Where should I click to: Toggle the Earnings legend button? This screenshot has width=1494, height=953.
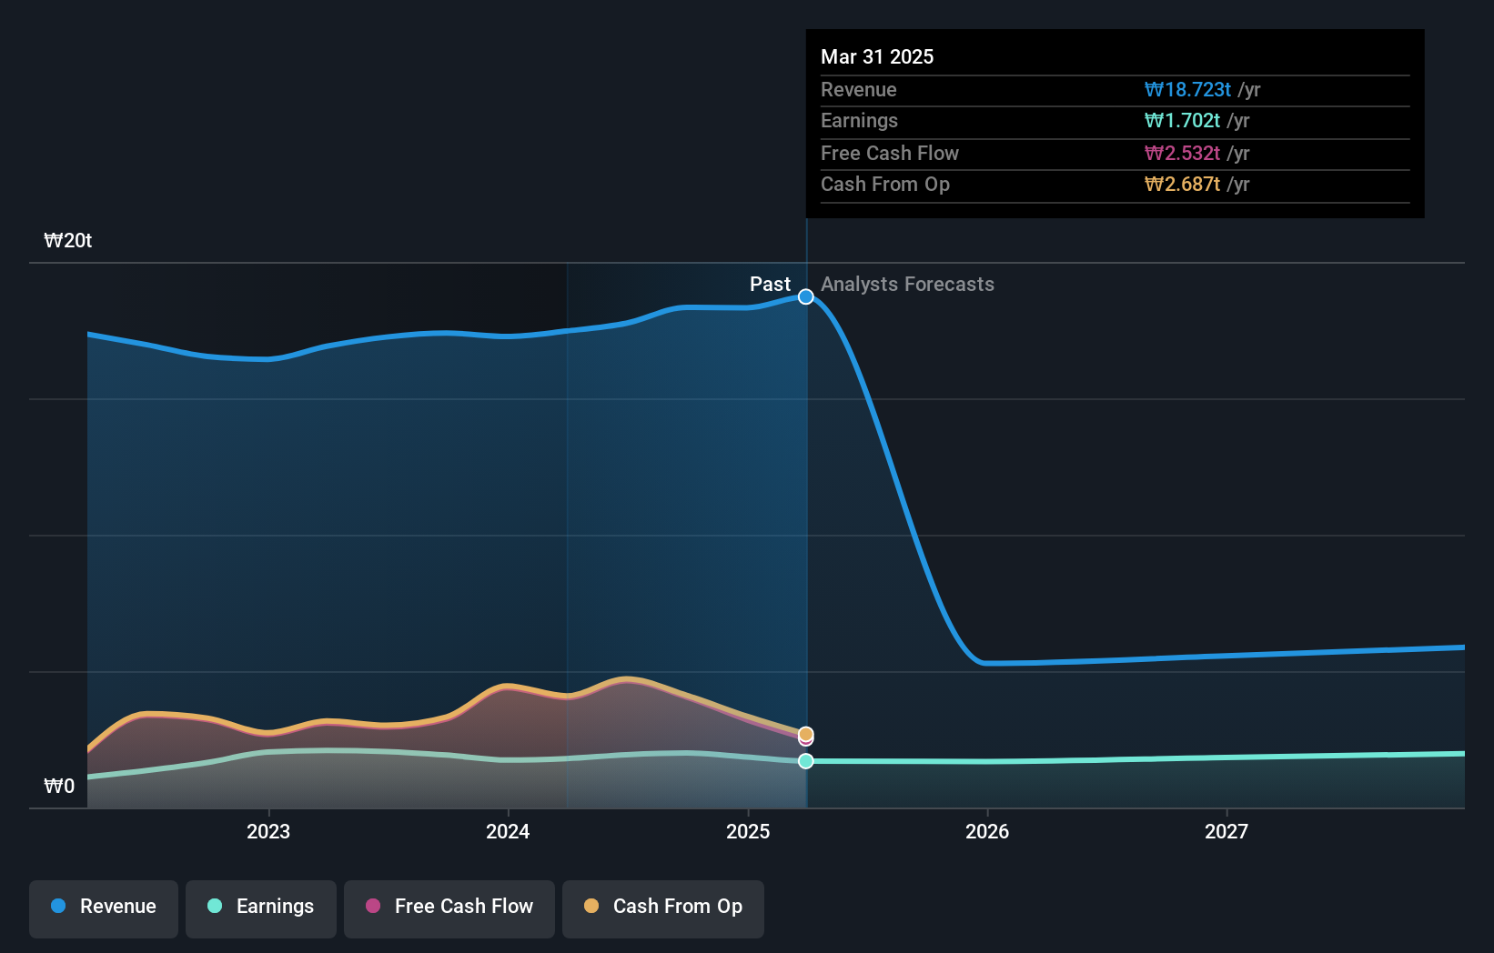[x=261, y=908]
